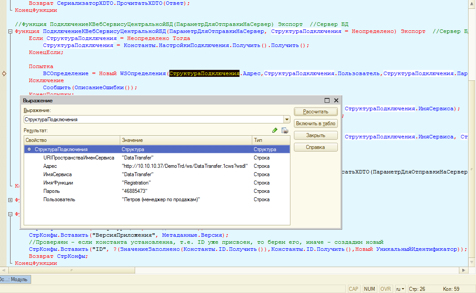476x293 pixels.
Task: Collapse the СтруктураПодключения tree node
Action: coord(29,149)
